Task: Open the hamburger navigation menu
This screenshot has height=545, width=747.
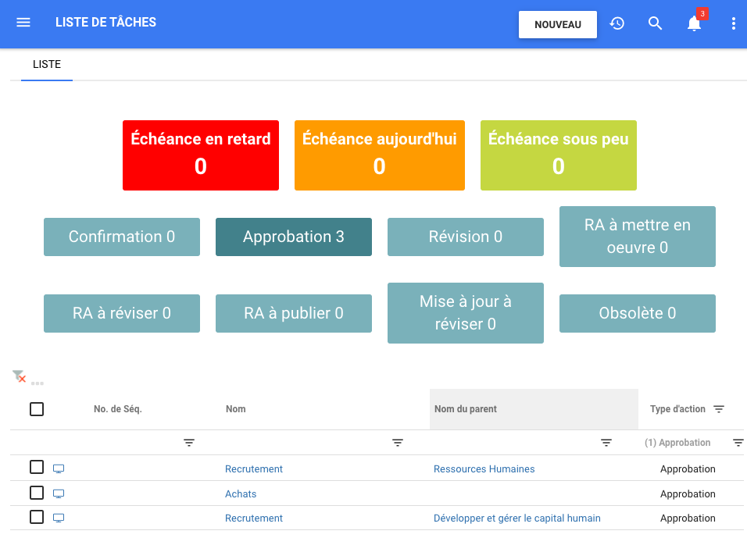Action: [23, 23]
